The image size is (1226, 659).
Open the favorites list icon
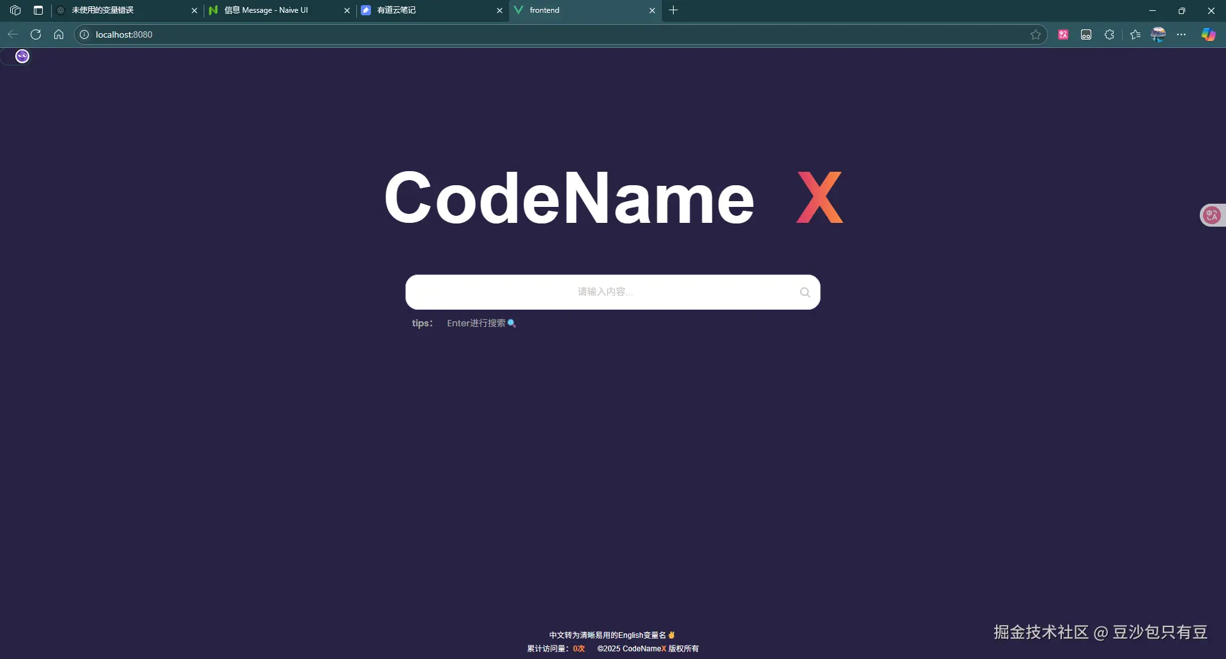[x=1135, y=34]
